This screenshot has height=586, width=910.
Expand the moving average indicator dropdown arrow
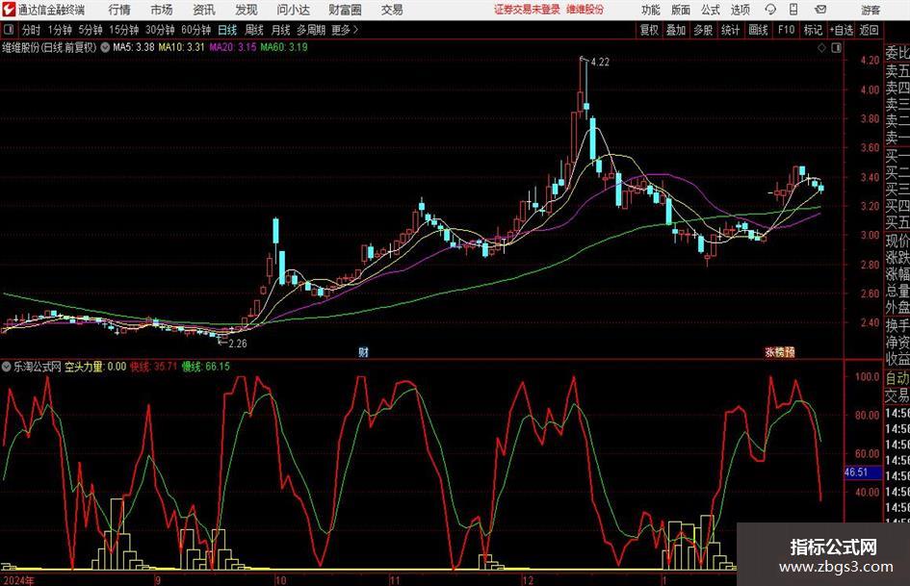point(105,47)
